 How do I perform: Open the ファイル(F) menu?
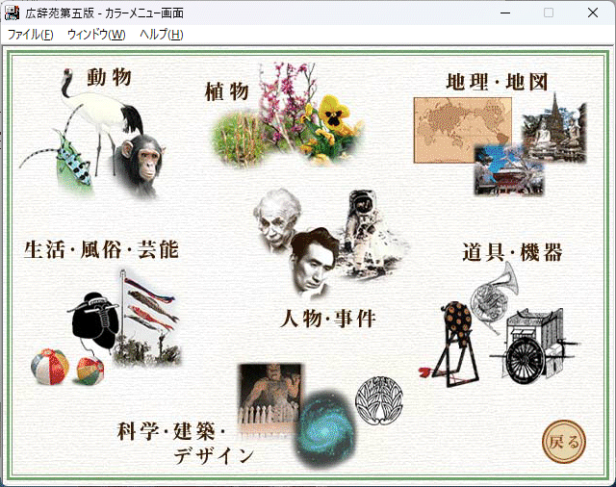point(30,35)
